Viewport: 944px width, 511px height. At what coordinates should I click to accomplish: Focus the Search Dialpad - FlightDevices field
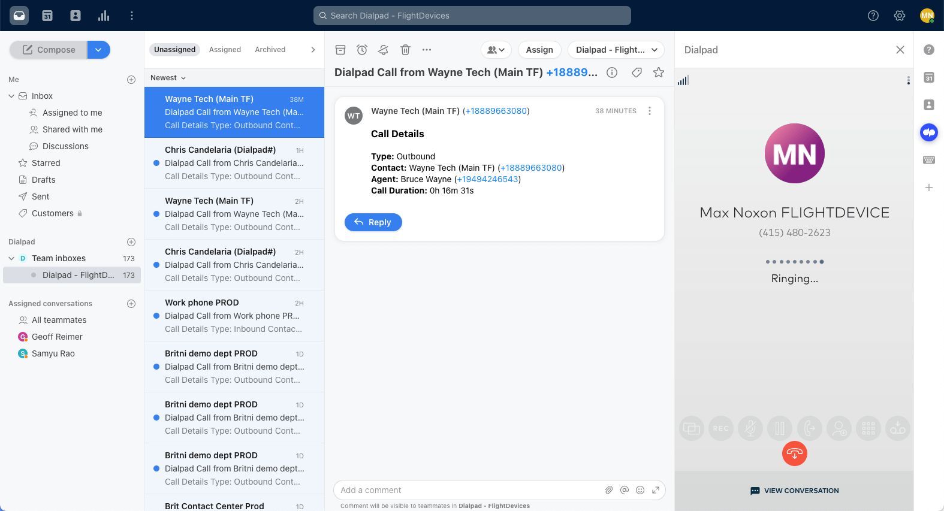472,16
